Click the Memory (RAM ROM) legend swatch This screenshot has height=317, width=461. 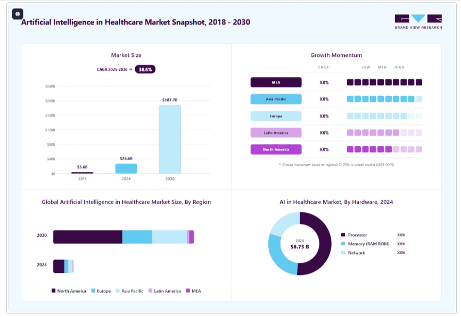pyautogui.click(x=343, y=244)
